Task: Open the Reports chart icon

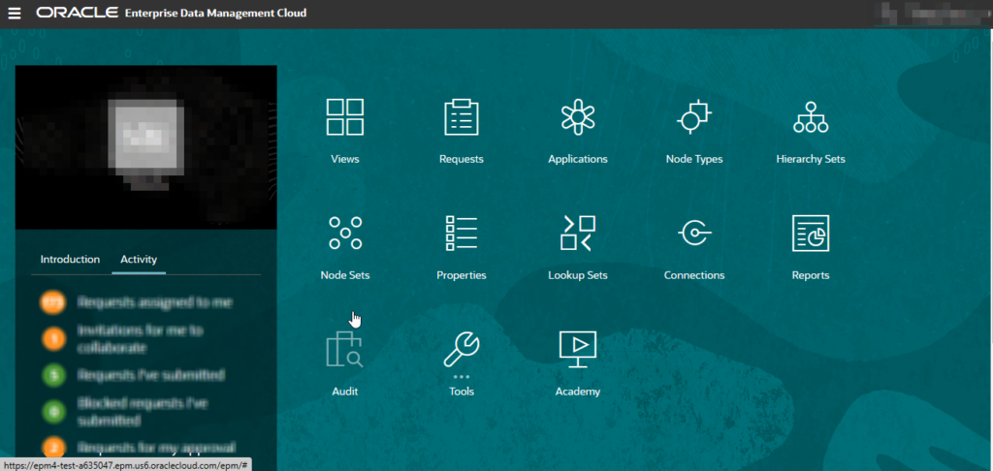Action: (811, 233)
